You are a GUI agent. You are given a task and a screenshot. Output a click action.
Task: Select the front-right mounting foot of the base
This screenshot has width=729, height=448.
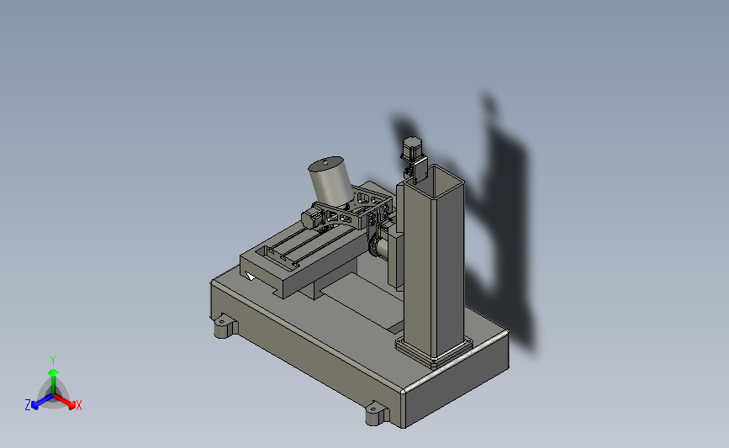point(376,414)
